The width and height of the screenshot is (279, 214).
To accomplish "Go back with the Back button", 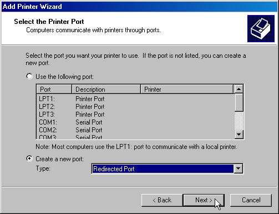I will coord(162,200).
